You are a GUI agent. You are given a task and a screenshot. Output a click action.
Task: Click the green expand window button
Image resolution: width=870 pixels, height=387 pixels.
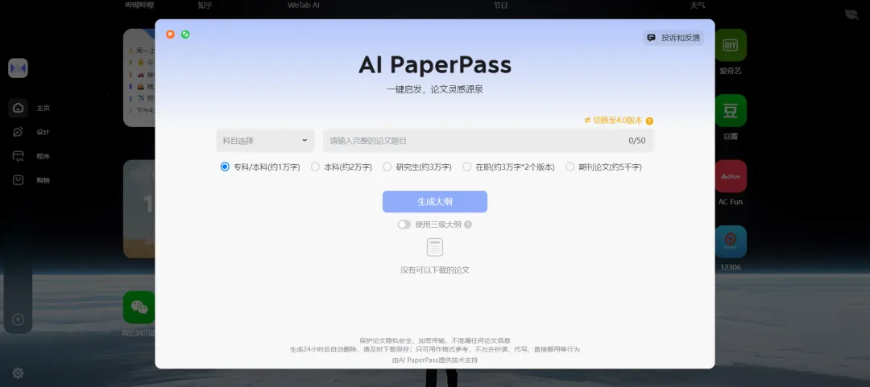(x=185, y=35)
